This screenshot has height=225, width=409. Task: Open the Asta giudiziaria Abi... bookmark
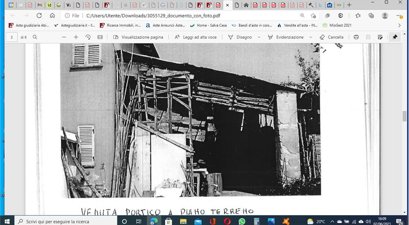pos(29,25)
